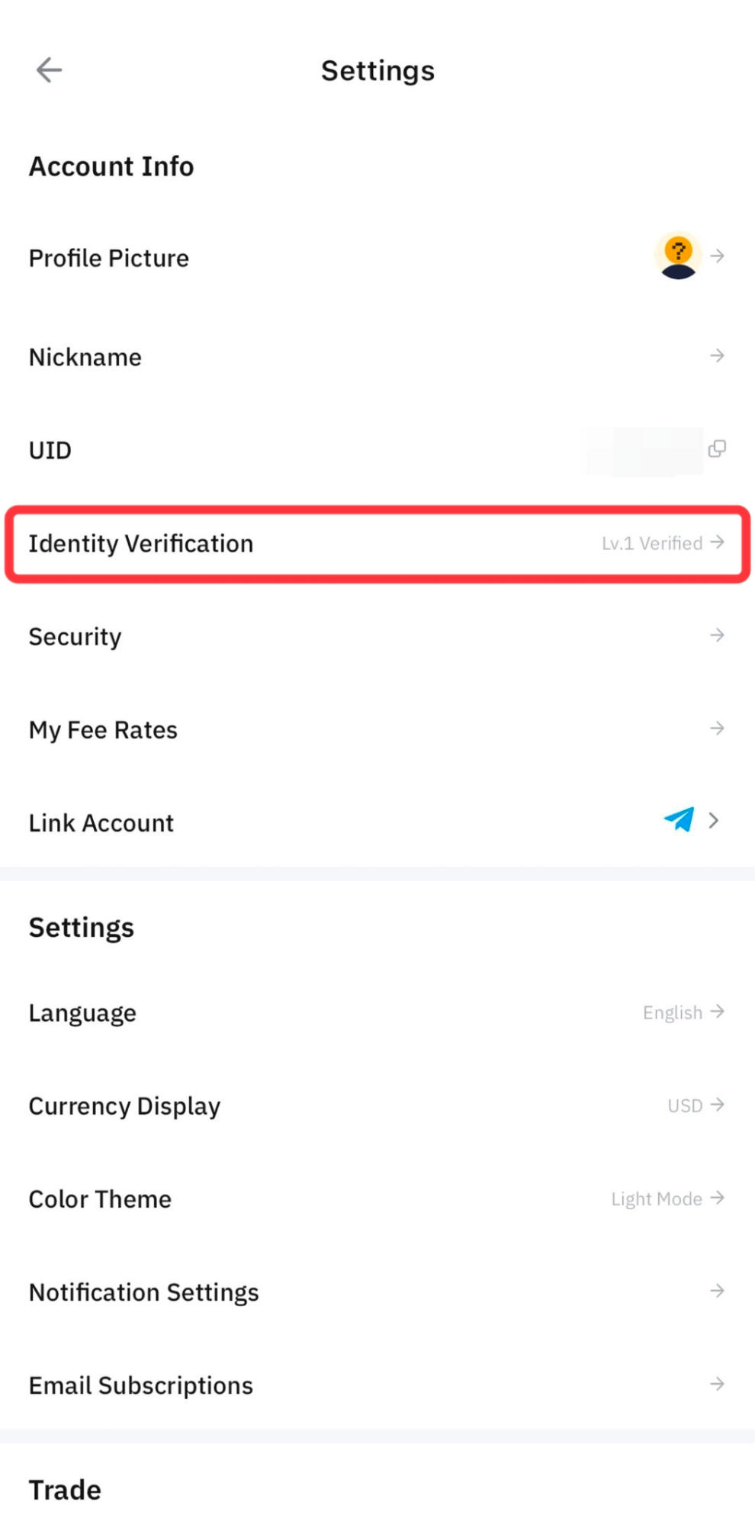755x1525 pixels.
Task: Tap the arrow beside Email Subscriptions
Action: 717,1384
